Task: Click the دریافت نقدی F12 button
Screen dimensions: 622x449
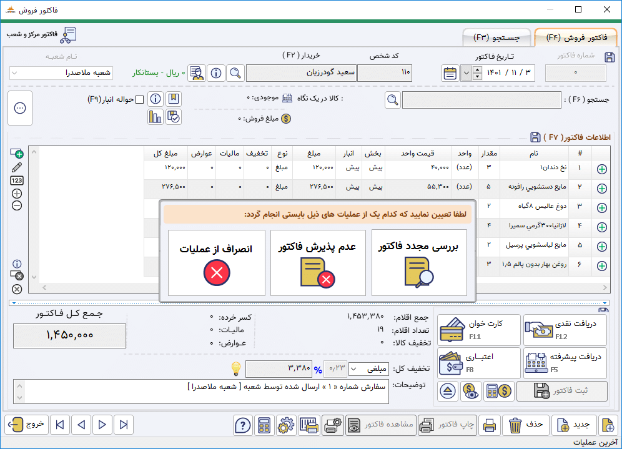Action: 565,330
